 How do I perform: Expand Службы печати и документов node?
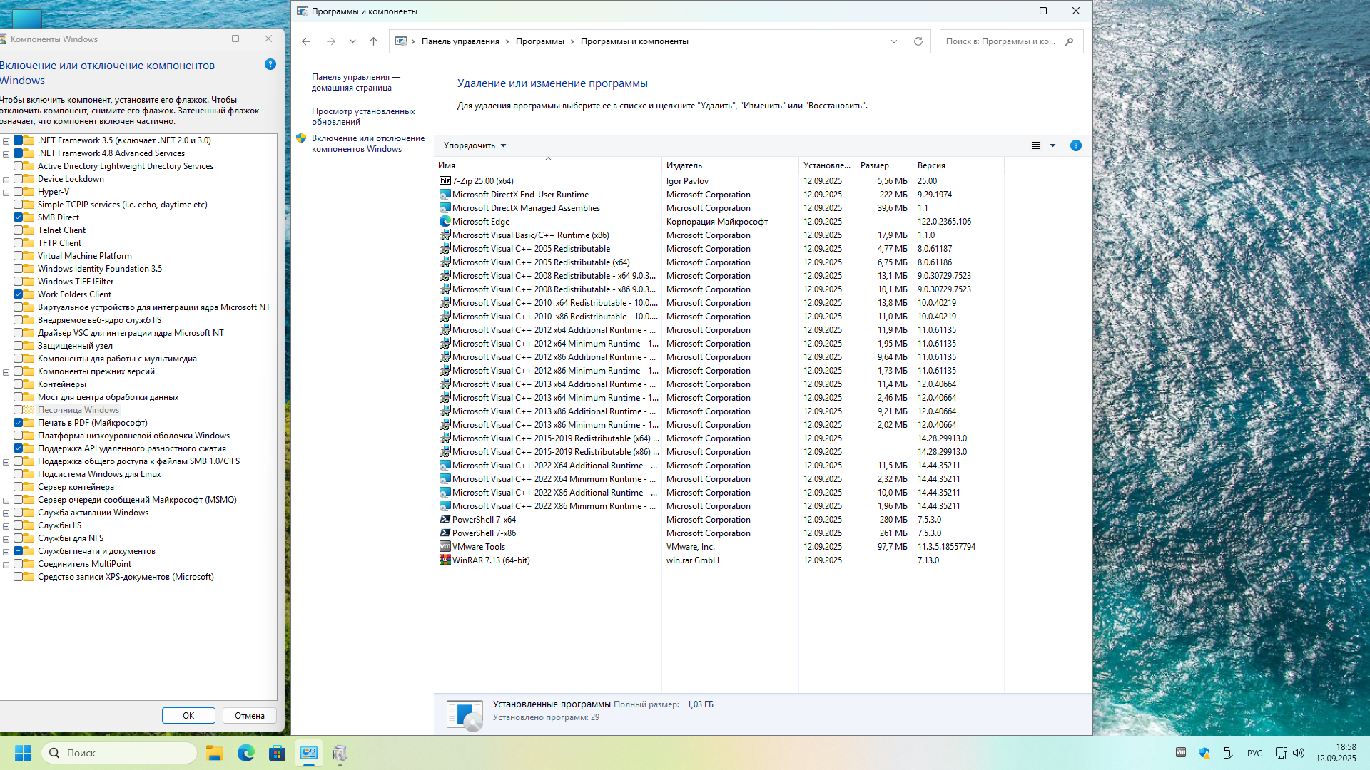(x=6, y=552)
